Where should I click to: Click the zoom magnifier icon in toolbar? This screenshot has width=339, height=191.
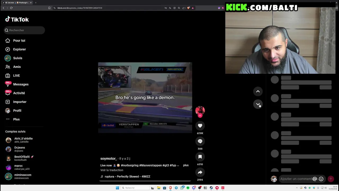(179, 8)
